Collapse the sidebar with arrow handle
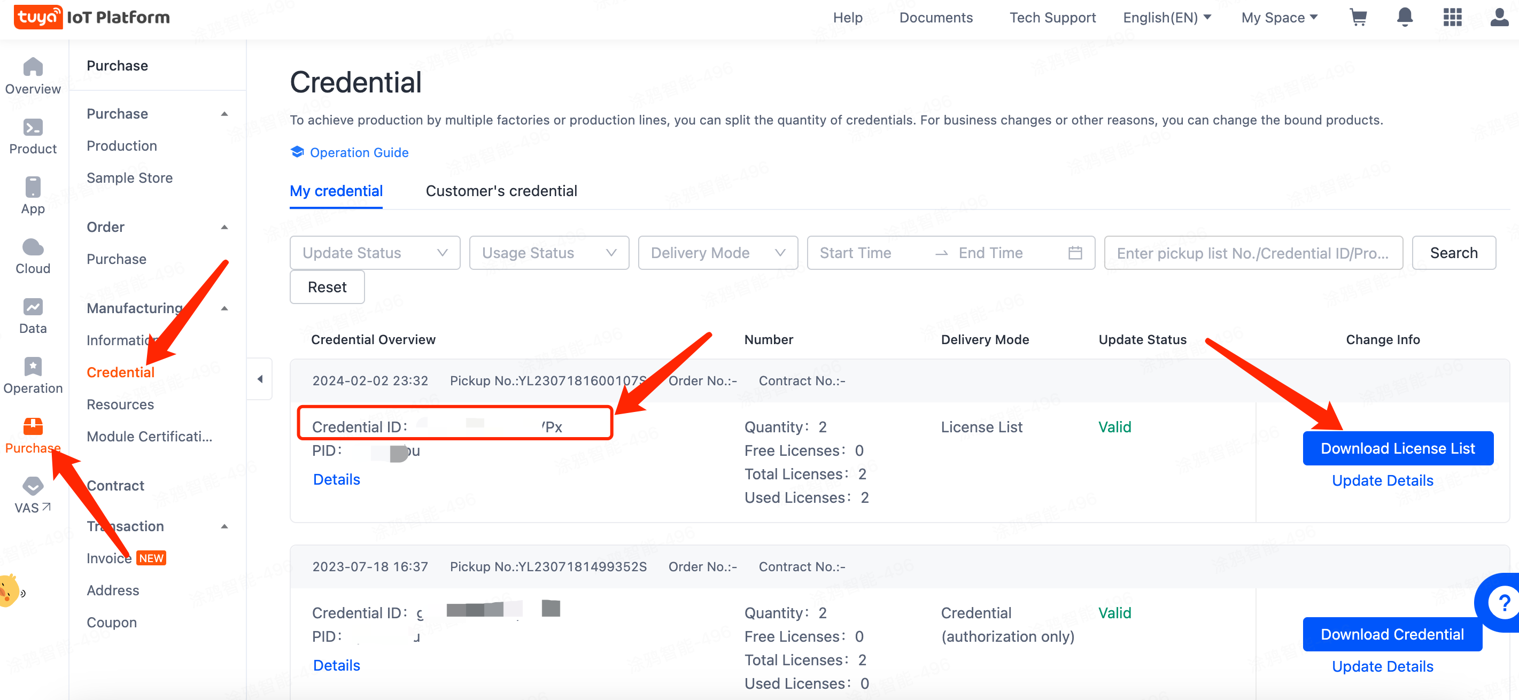The image size is (1519, 700). pyautogui.click(x=260, y=379)
